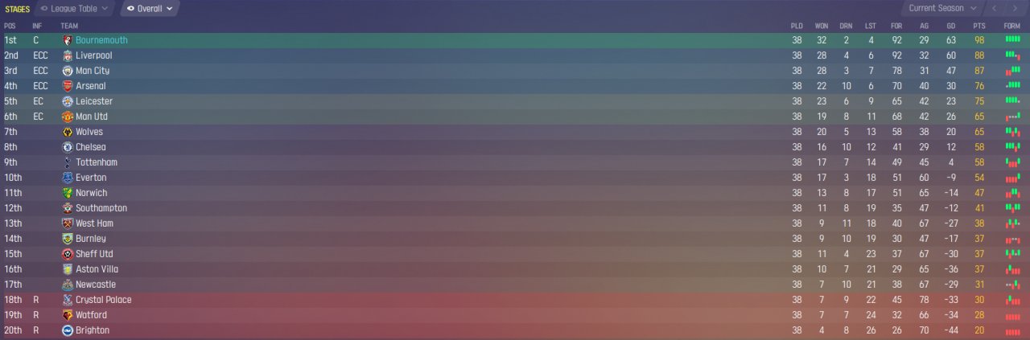
Task: Open the Bournemouth club badge
Action: [x=68, y=40]
